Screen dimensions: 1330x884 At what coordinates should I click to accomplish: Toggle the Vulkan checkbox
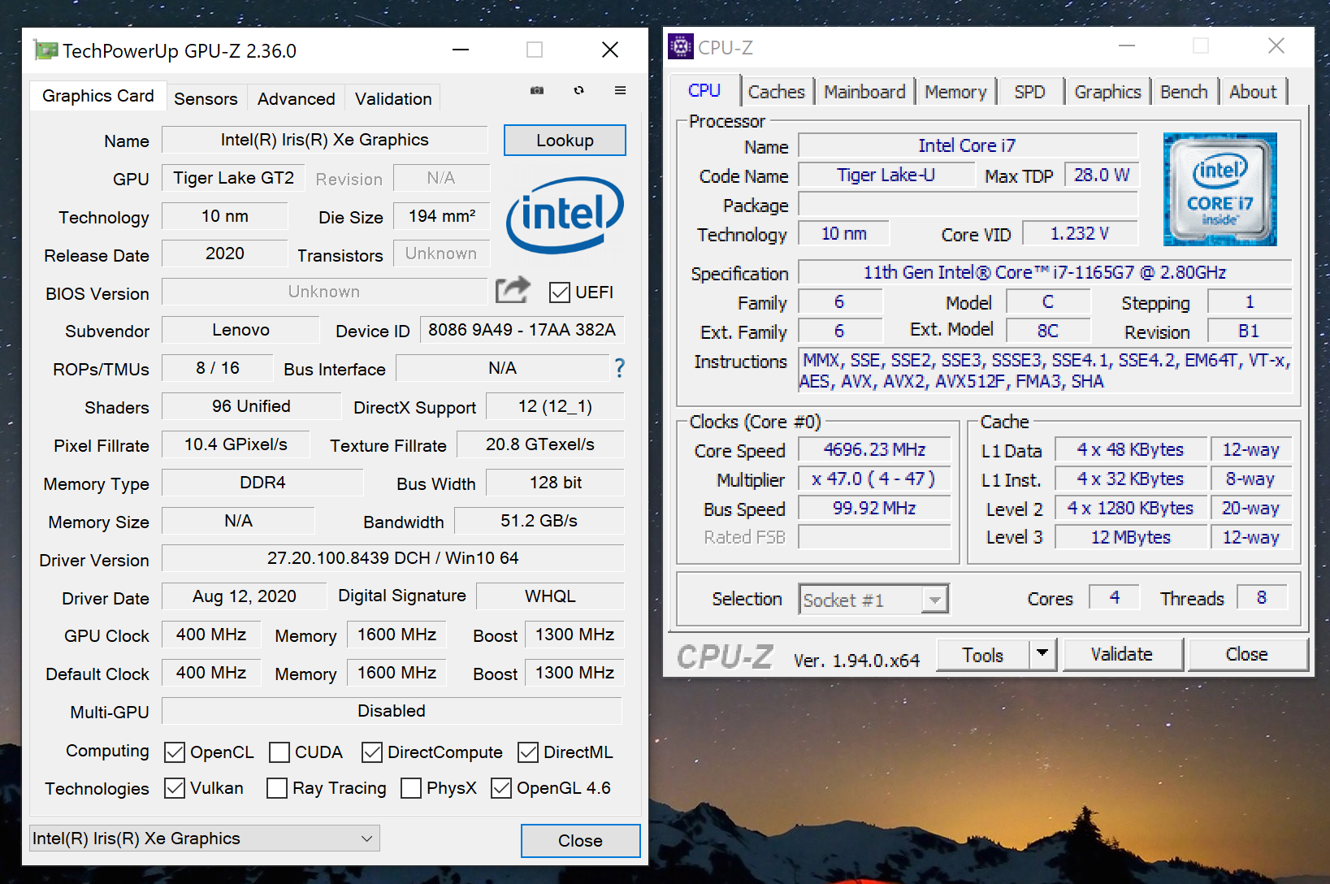[175, 788]
